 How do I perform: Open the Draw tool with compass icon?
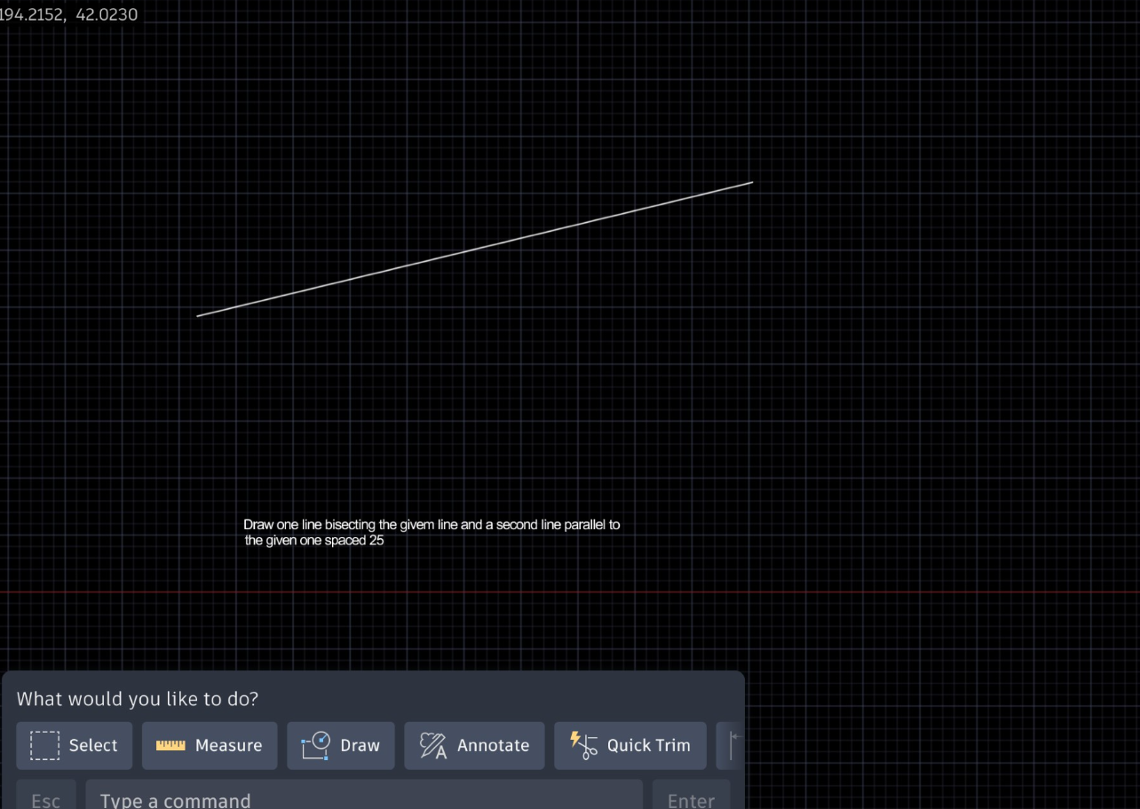(341, 745)
